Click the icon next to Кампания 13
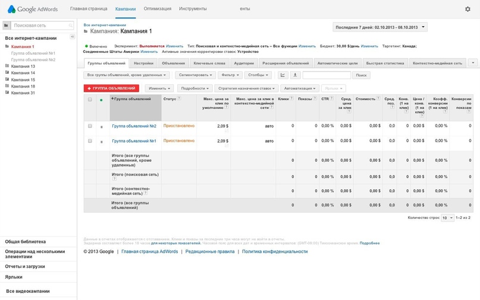This screenshot has width=480, height=300. coord(7,66)
